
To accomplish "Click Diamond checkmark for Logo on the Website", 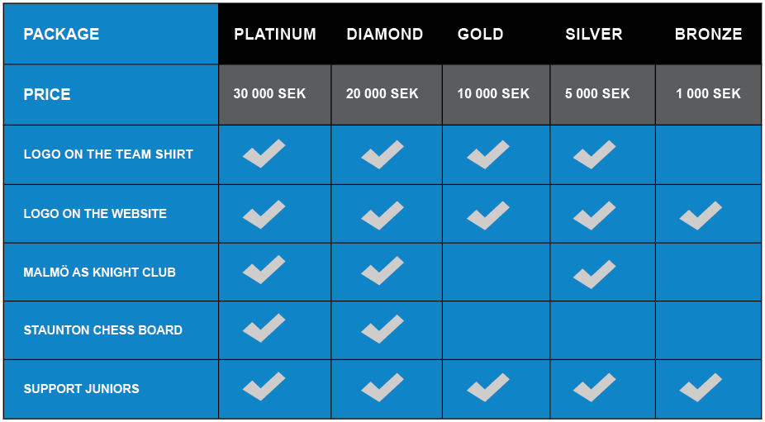I will [382, 216].
